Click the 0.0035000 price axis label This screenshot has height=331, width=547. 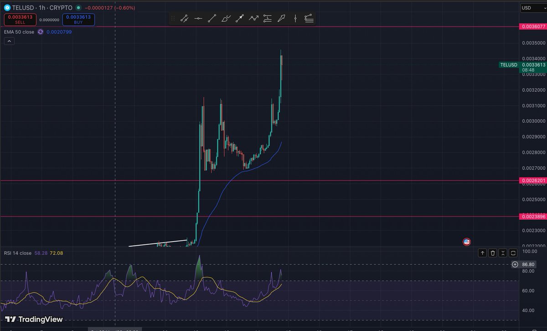point(533,43)
